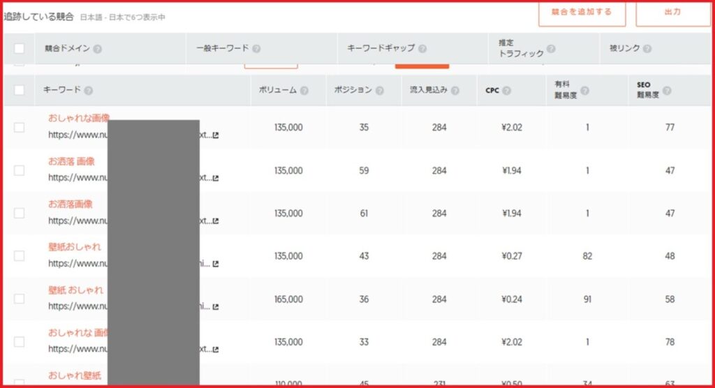Open external link icon for お洒落 画像 row

[216, 178]
